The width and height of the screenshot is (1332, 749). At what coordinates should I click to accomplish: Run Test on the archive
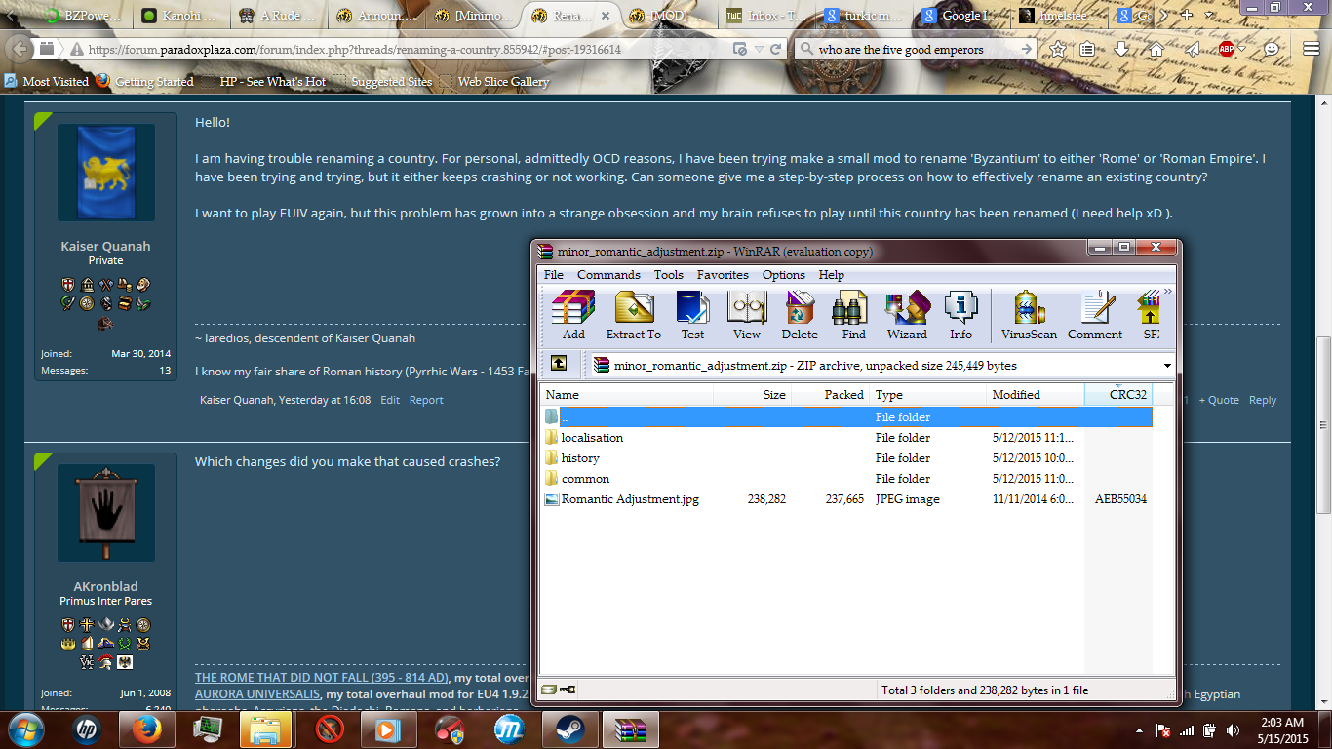coord(692,316)
